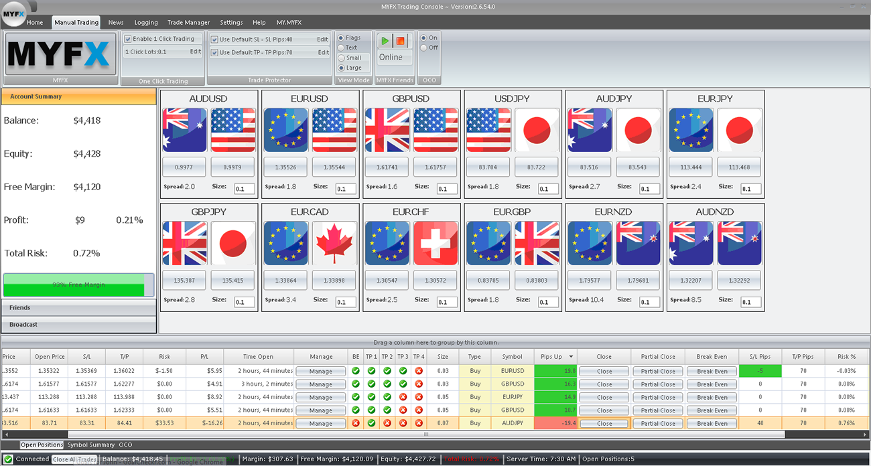Click Break Even in the first GBPUSD row
The height and width of the screenshot is (466, 871).
click(x=712, y=384)
